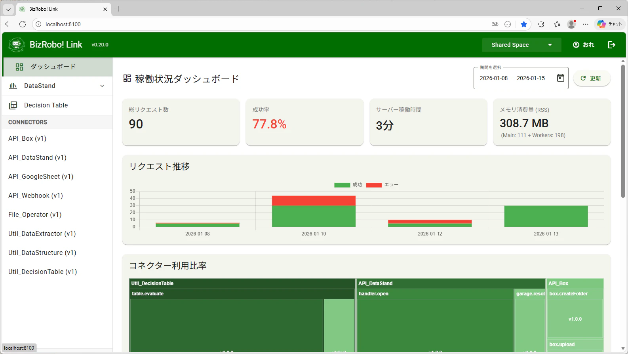
Task: Click the browser back arrow
Action: point(8,24)
